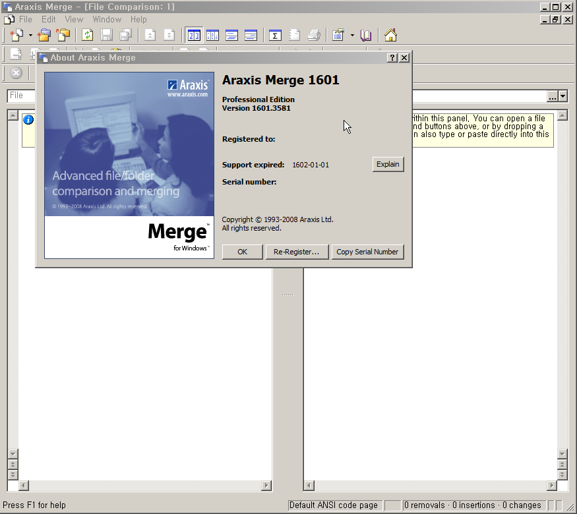Open the Window menu

click(x=107, y=20)
